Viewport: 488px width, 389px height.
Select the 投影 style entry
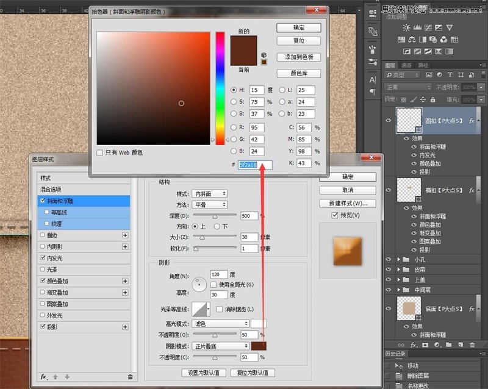tap(84, 327)
